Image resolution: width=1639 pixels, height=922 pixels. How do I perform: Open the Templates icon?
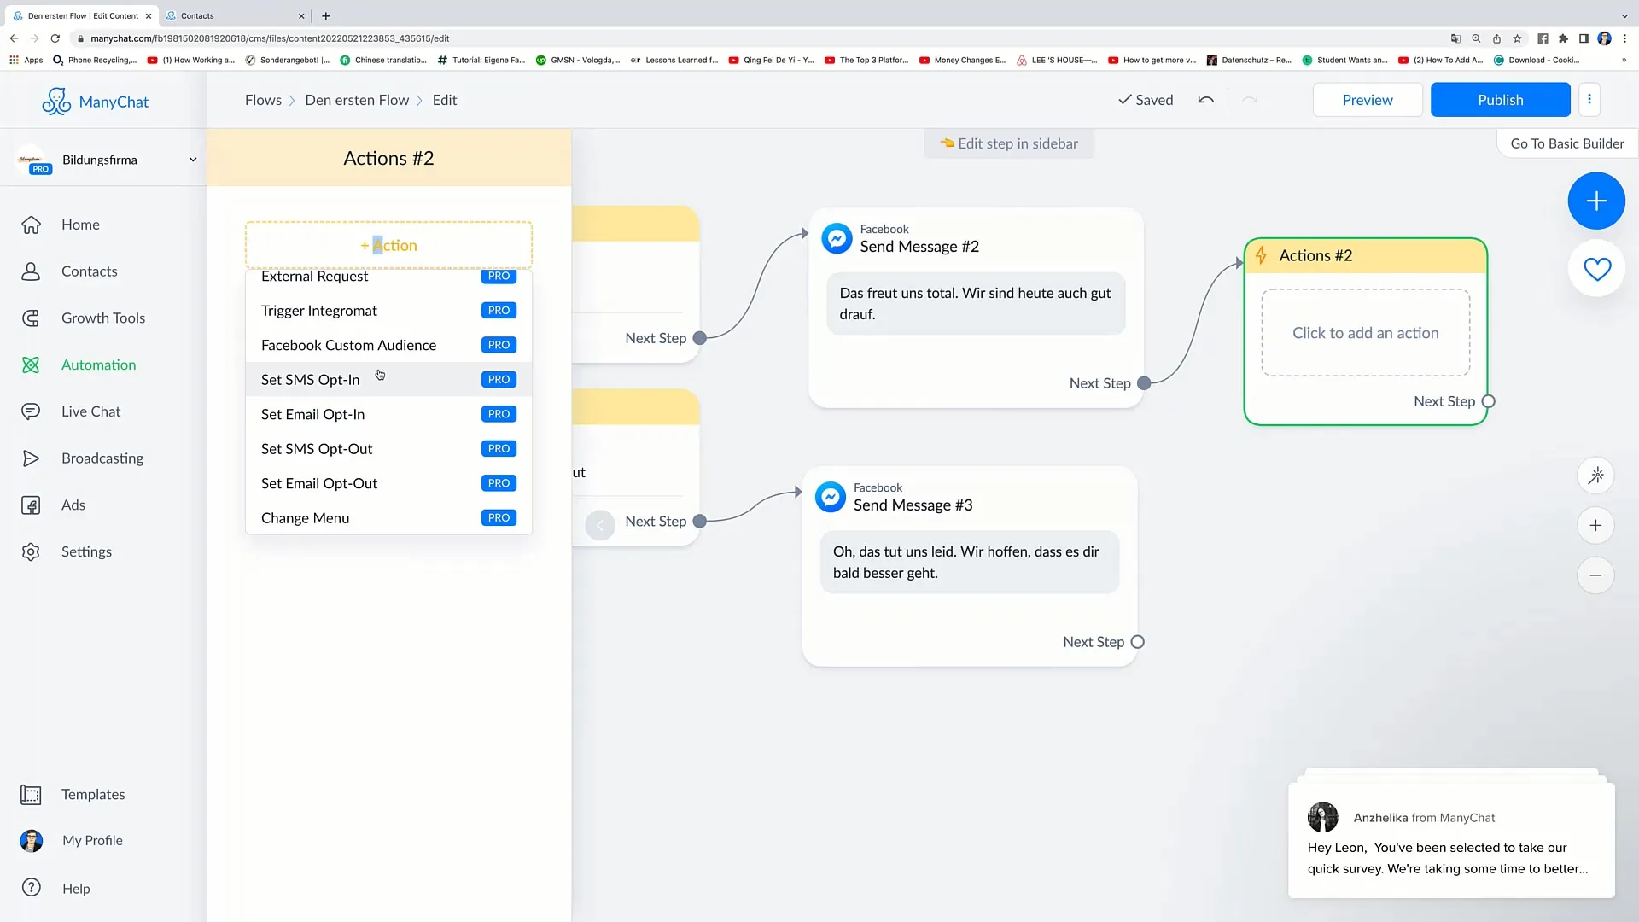[x=31, y=795]
